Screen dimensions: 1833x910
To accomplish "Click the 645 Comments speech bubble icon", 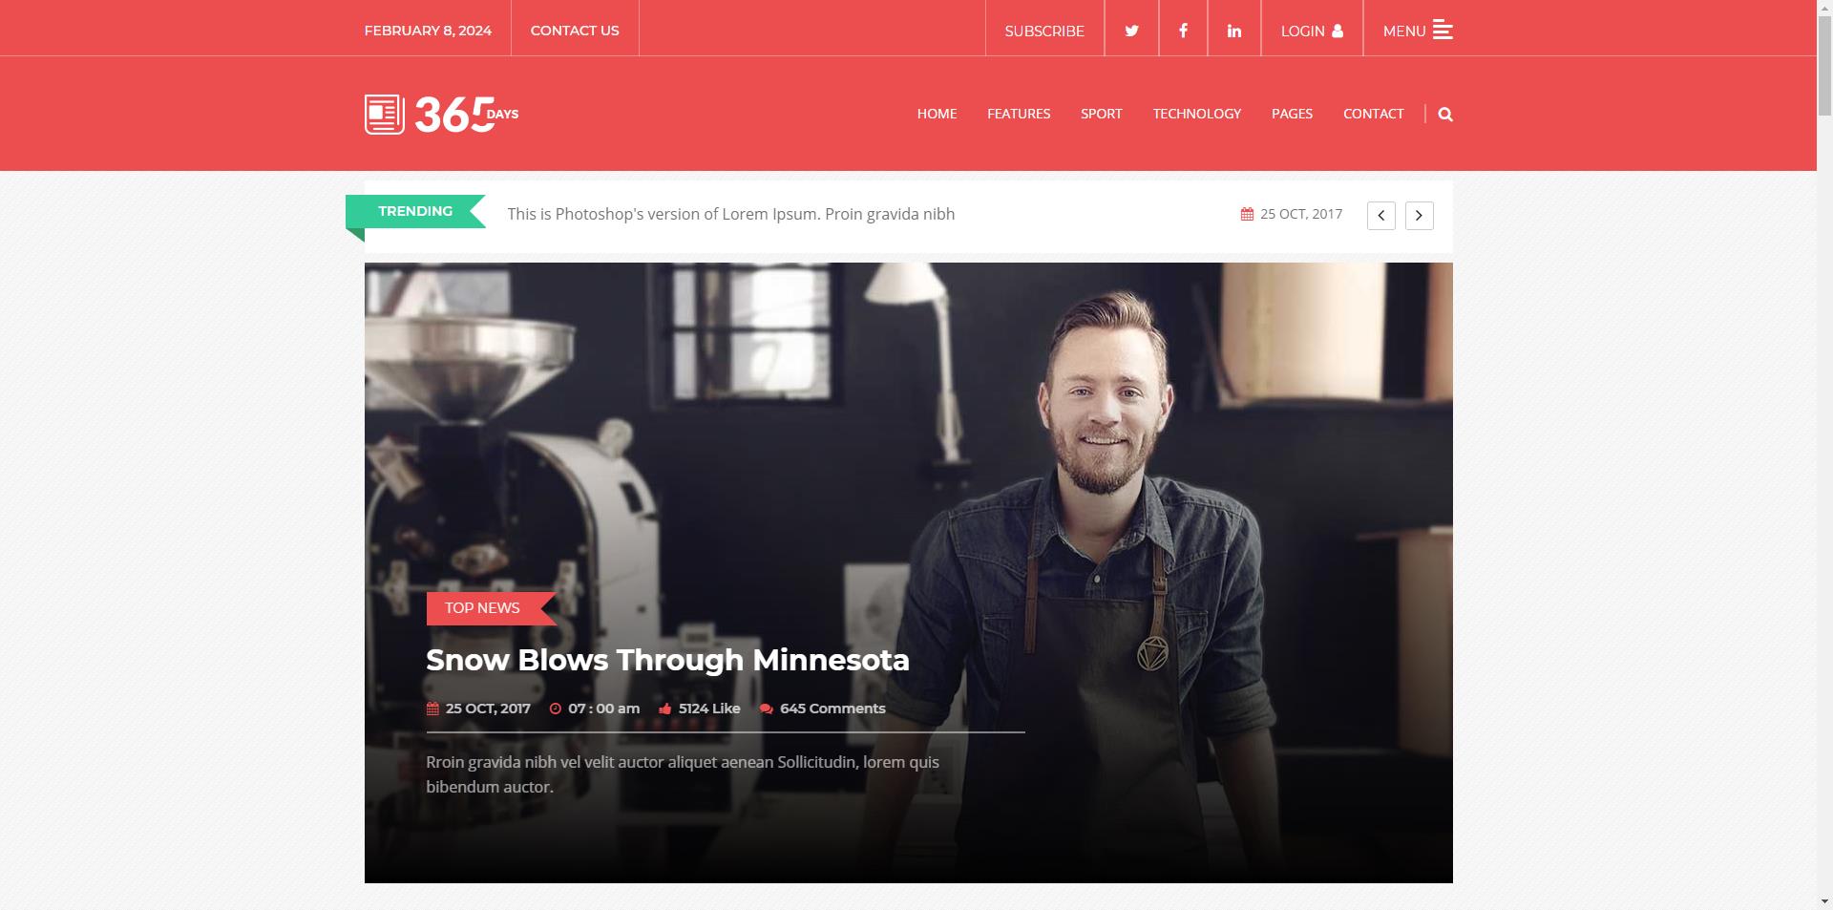I will (x=766, y=709).
